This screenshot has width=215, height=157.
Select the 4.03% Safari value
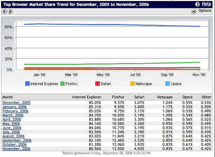[139, 149]
